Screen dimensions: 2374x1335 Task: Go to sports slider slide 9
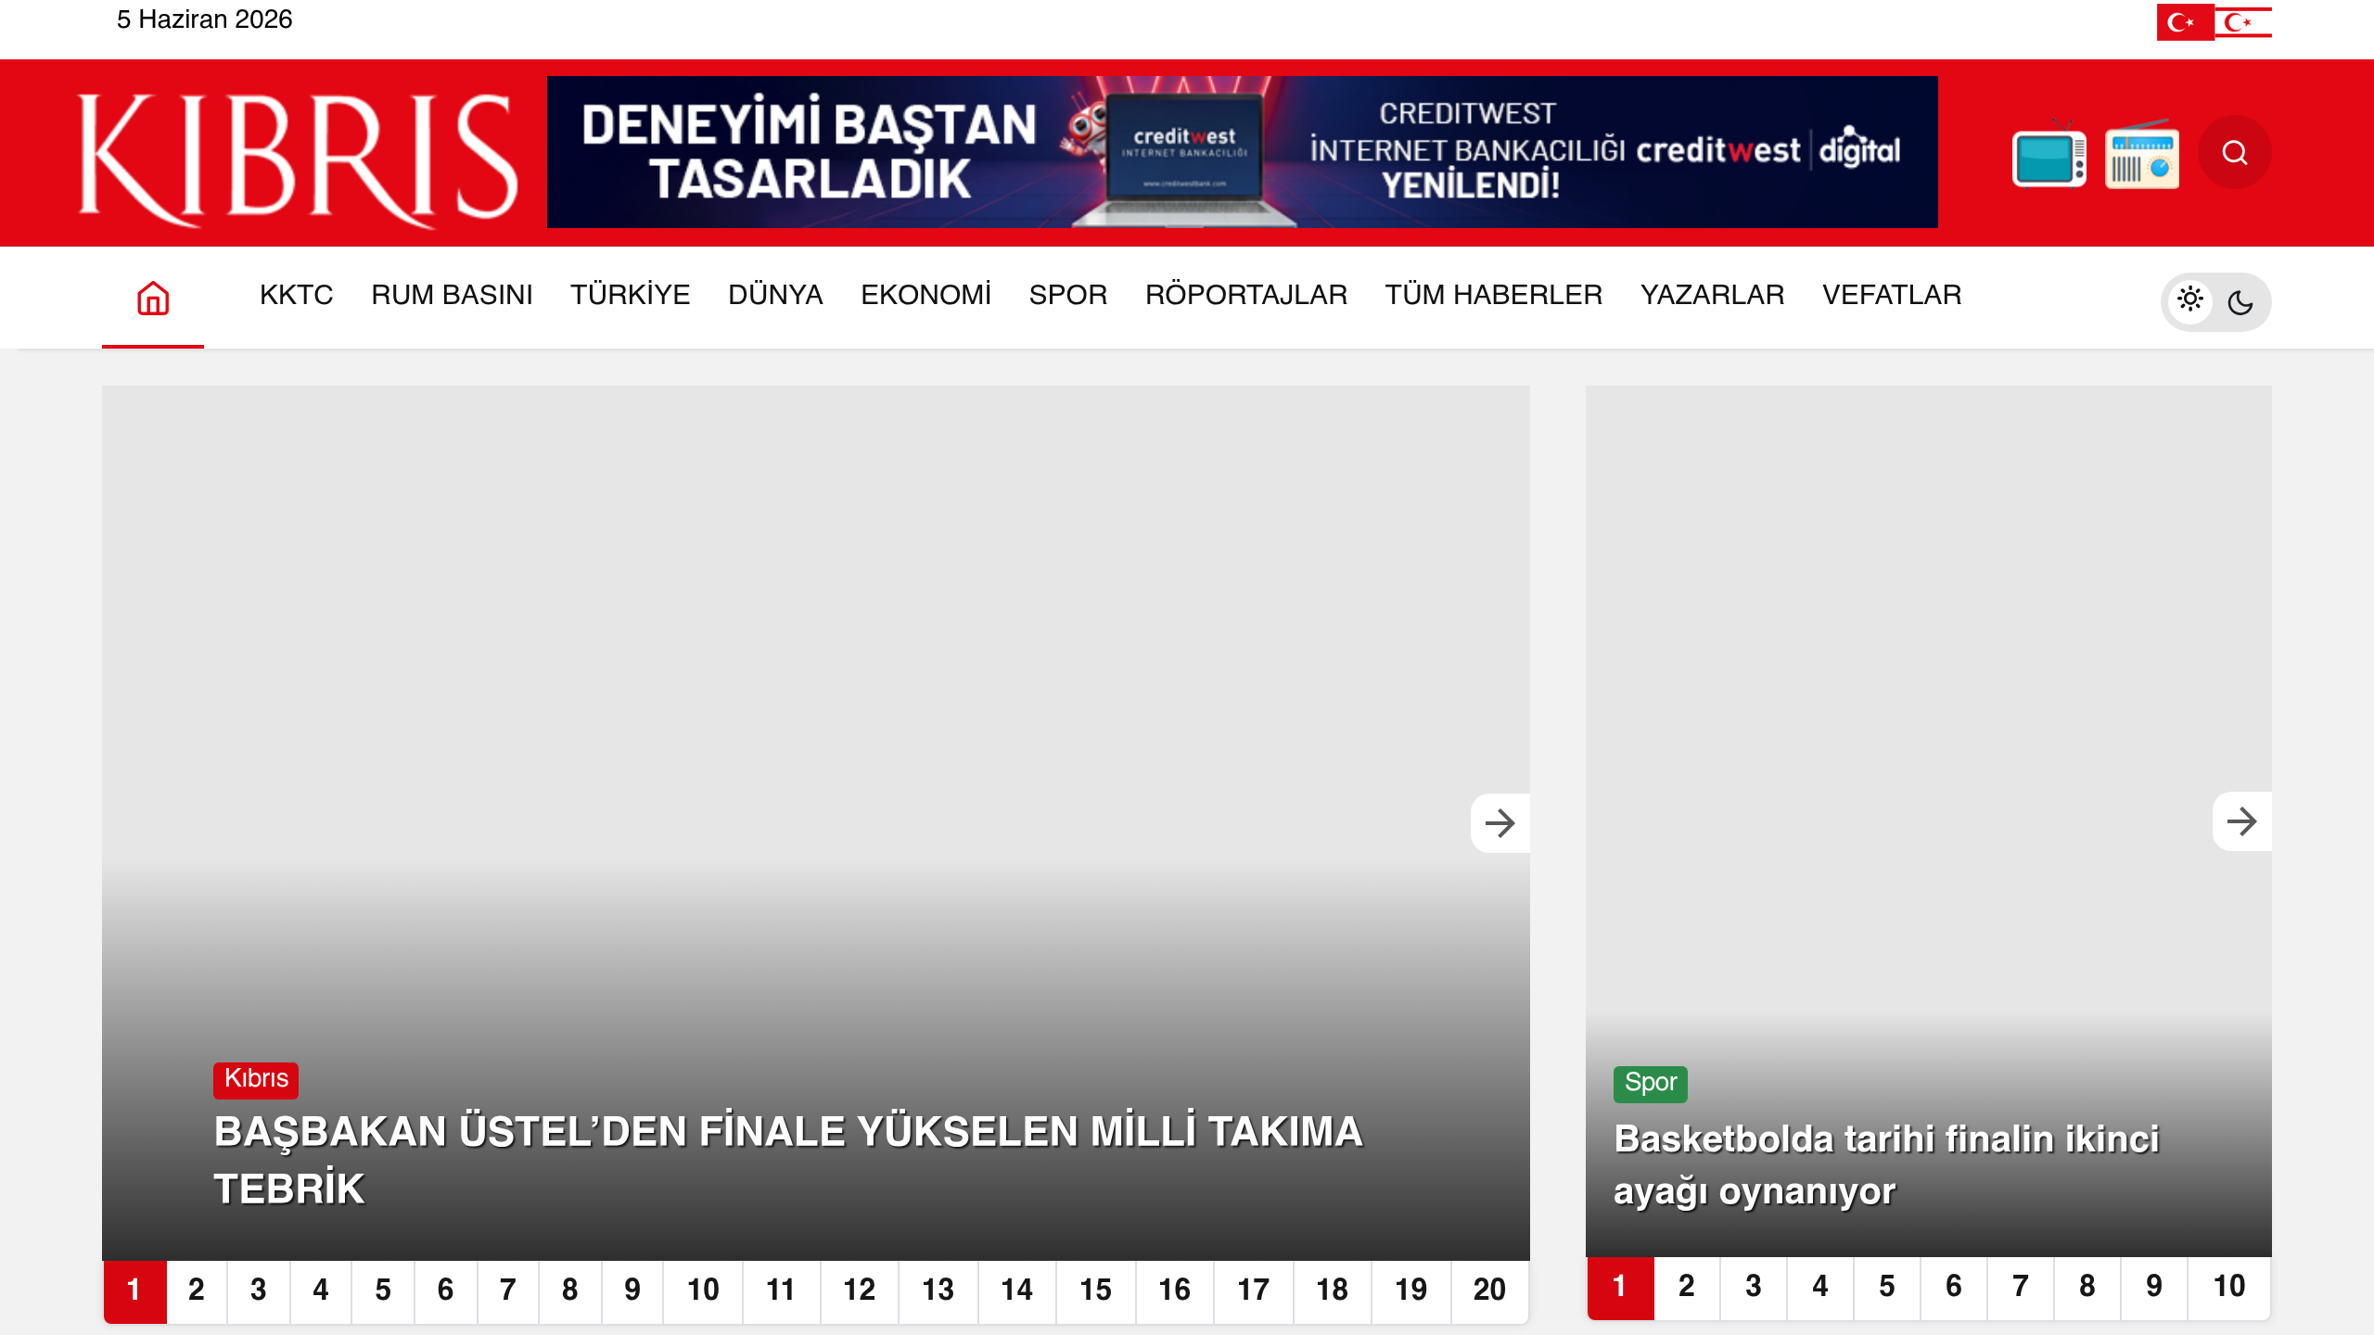2154,1287
